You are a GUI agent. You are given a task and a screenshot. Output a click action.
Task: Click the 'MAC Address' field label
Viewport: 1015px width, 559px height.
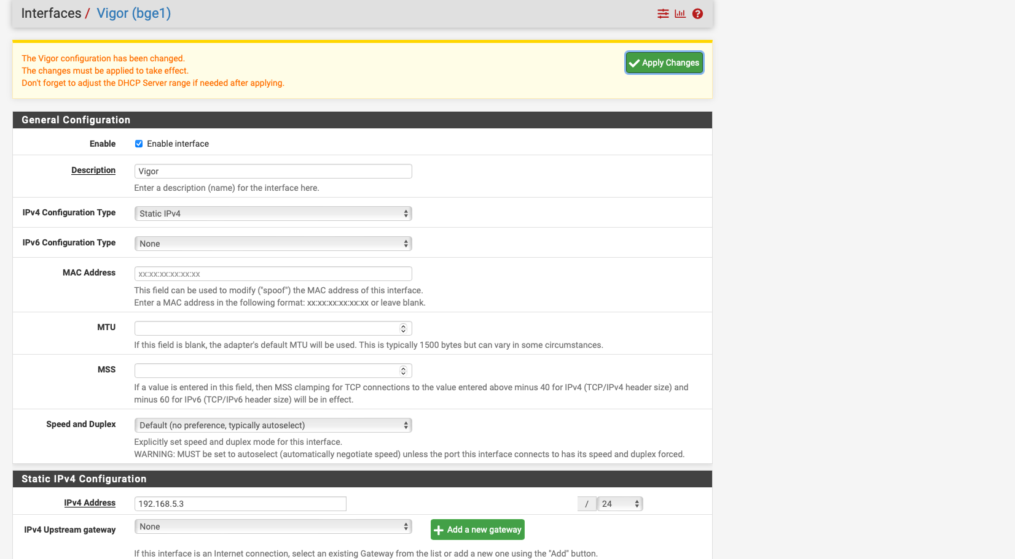click(89, 272)
